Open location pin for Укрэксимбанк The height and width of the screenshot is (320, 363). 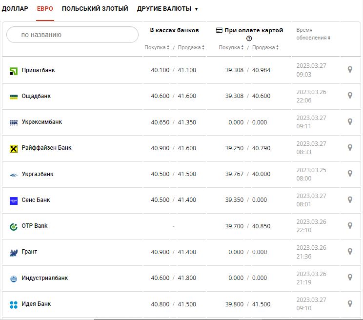[x=350, y=121]
